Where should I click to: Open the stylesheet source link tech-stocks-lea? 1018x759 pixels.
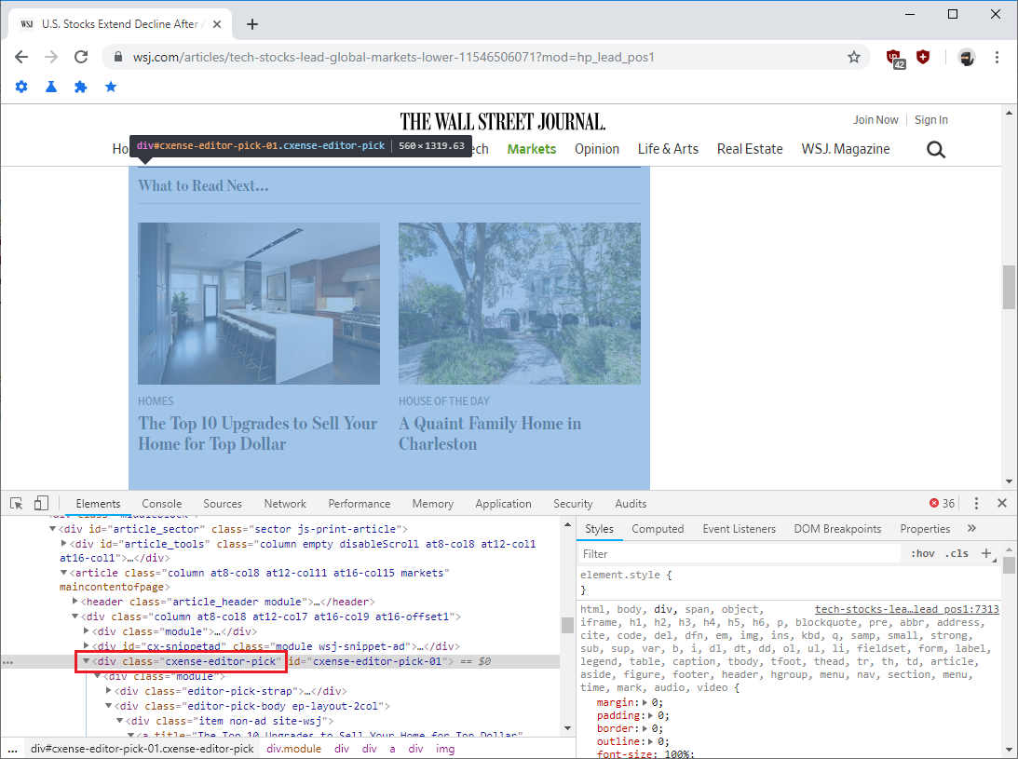906,609
